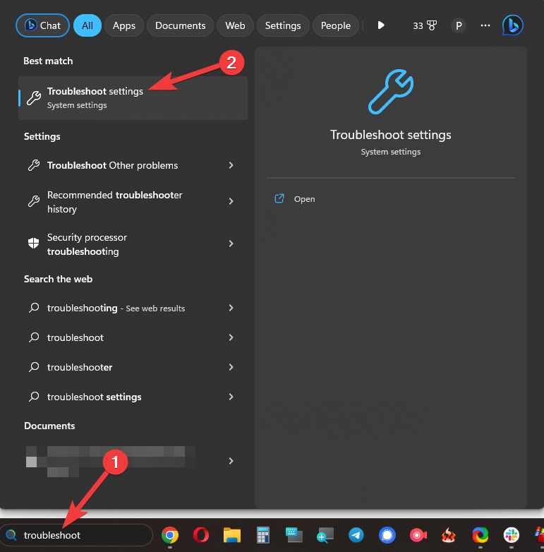Open Slack from the taskbar
544x552 pixels.
pyautogui.click(x=512, y=535)
